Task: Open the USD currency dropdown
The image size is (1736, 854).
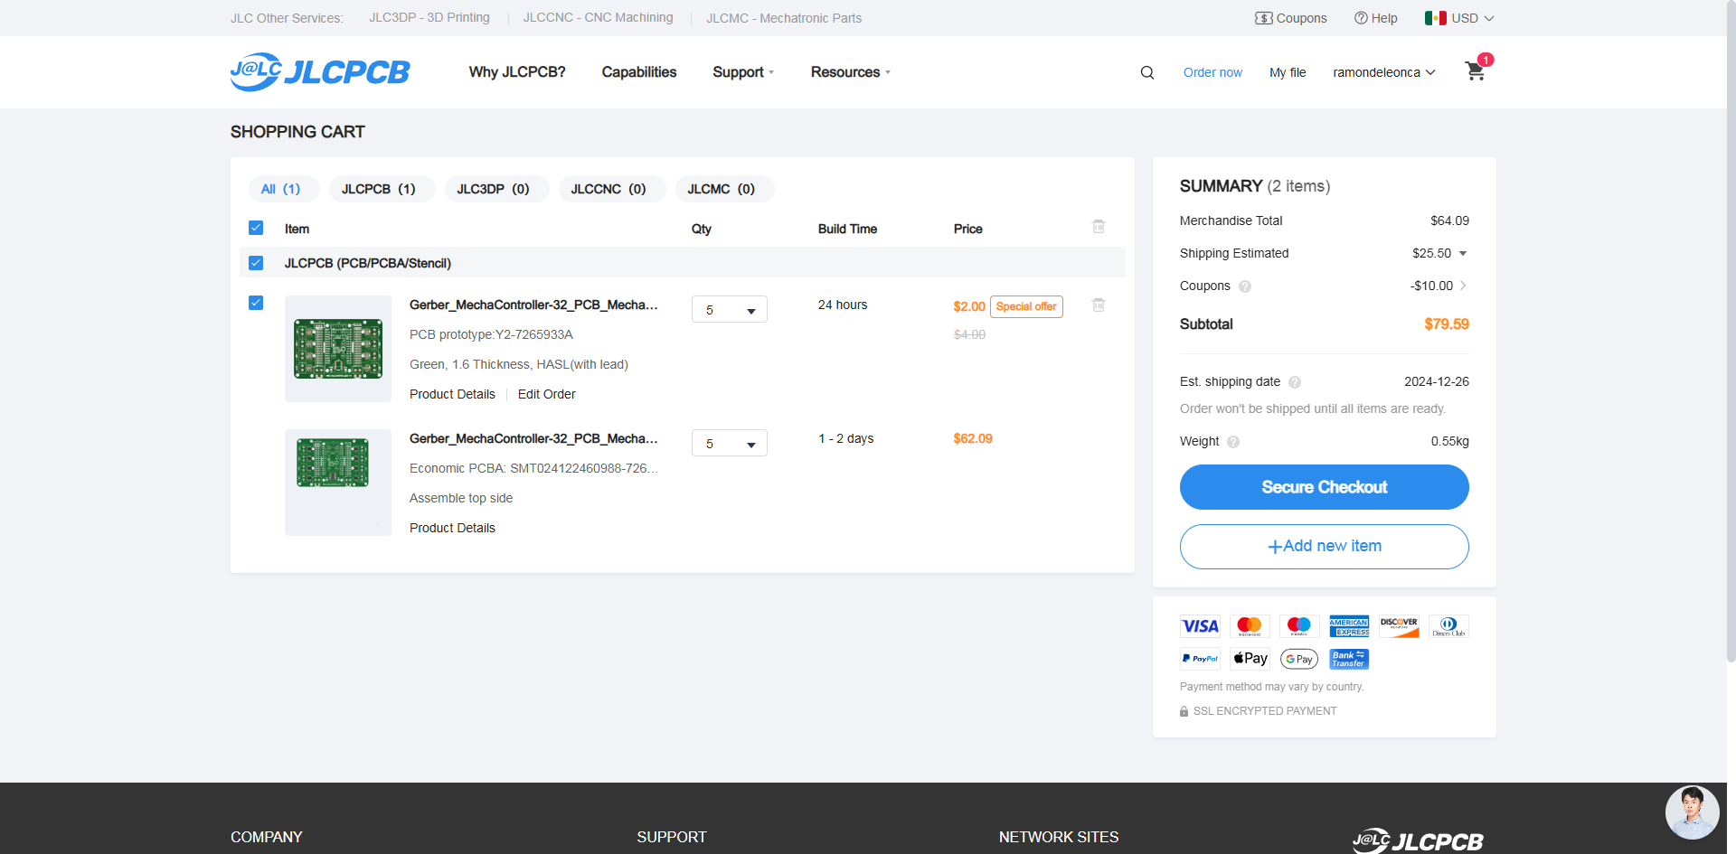Action: (x=1473, y=18)
